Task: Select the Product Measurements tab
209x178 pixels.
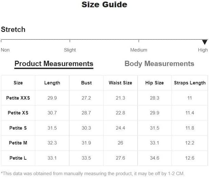Action: 54,64
